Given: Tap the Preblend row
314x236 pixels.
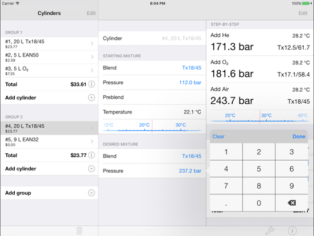Looking at the screenshot, I should [152, 97].
